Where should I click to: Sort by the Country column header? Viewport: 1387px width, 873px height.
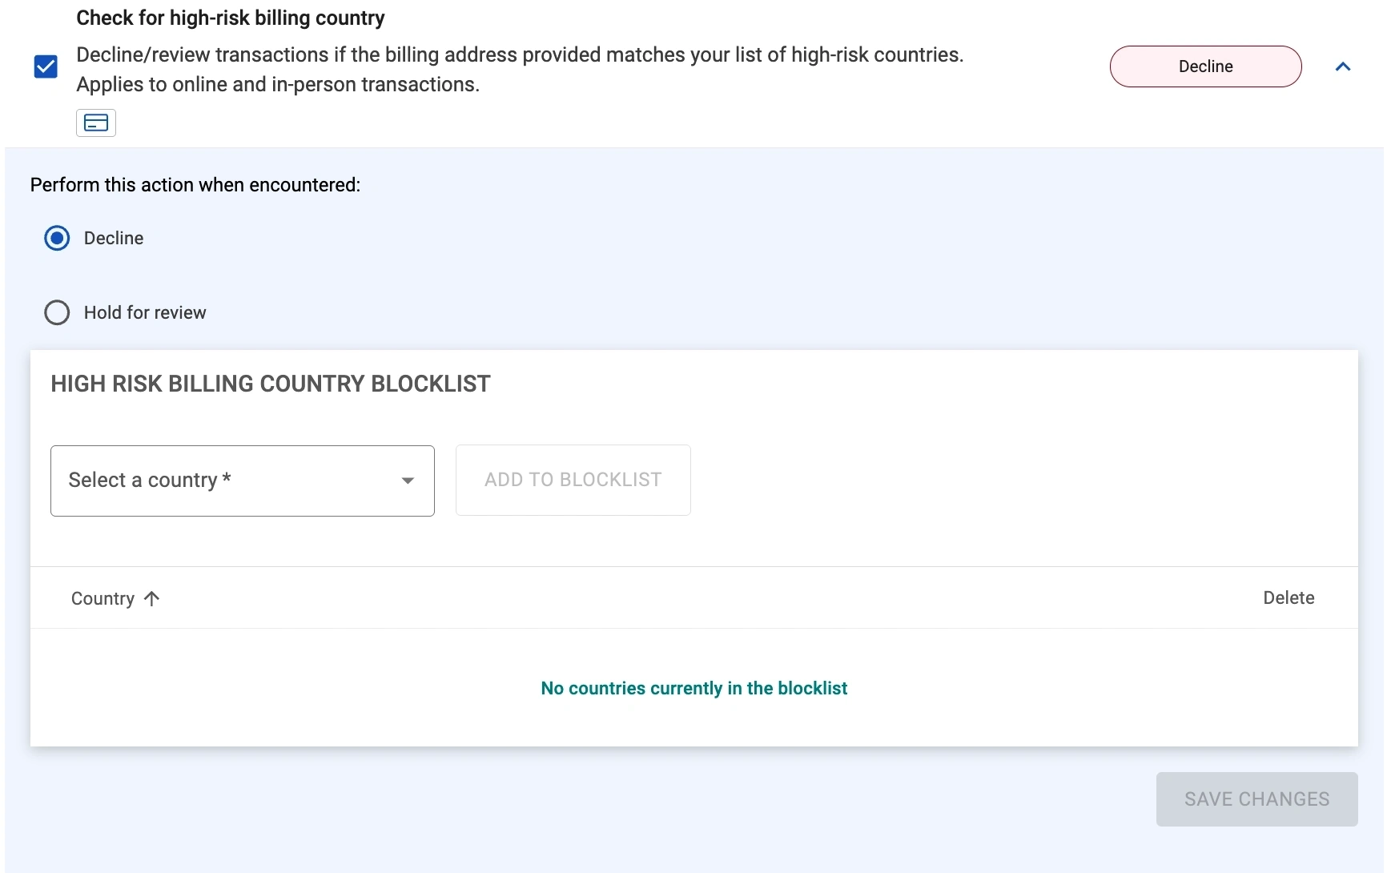pos(103,599)
